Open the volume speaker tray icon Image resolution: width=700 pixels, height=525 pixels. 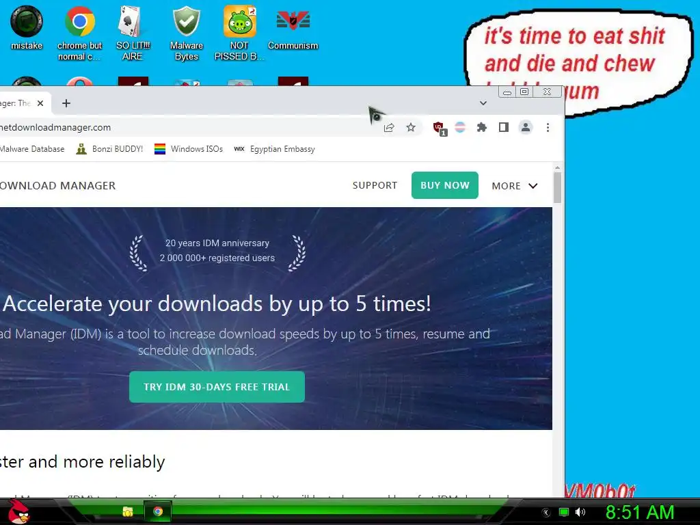click(x=580, y=512)
